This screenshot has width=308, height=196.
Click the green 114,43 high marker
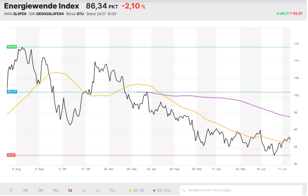tap(11, 47)
